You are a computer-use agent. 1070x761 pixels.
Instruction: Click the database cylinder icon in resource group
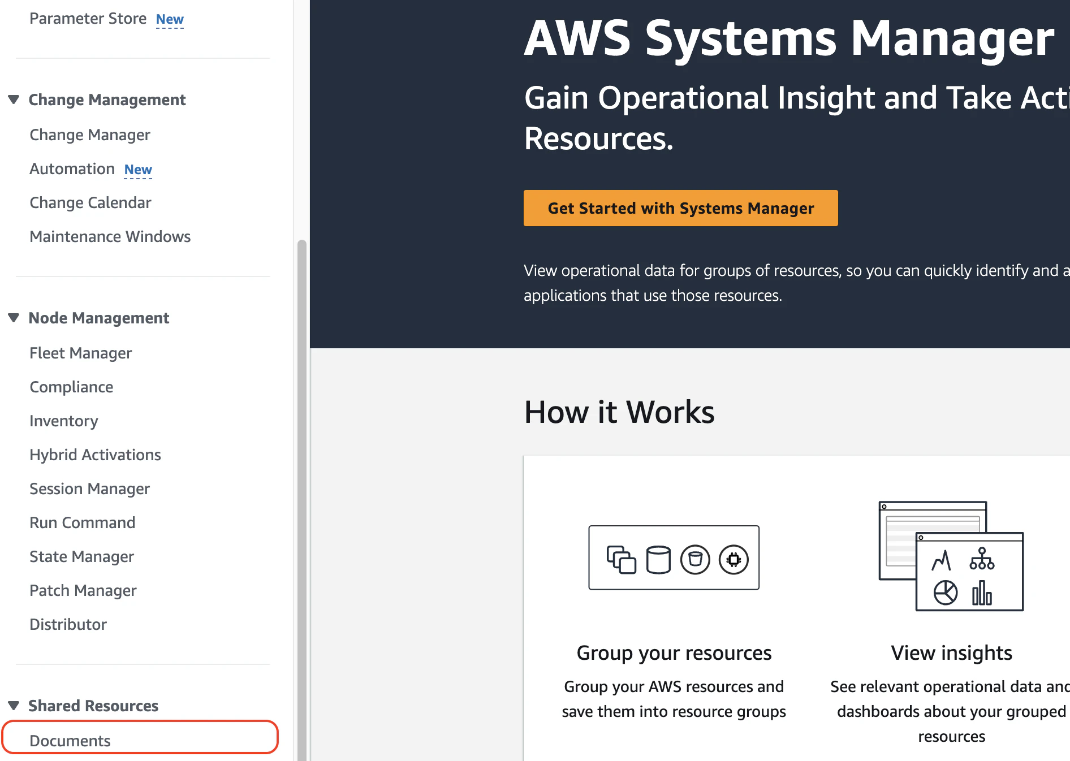coord(658,560)
